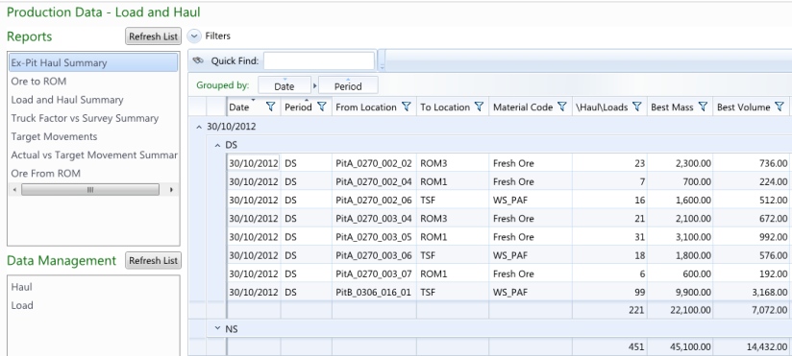This screenshot has height=356, width=792.
Task: Click the Date column filter icon
Action: (x=271, y=107)
